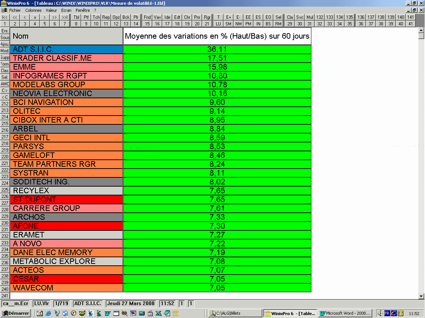
Task: Click the Fnd toolbar button
Action: pos(147,17)
